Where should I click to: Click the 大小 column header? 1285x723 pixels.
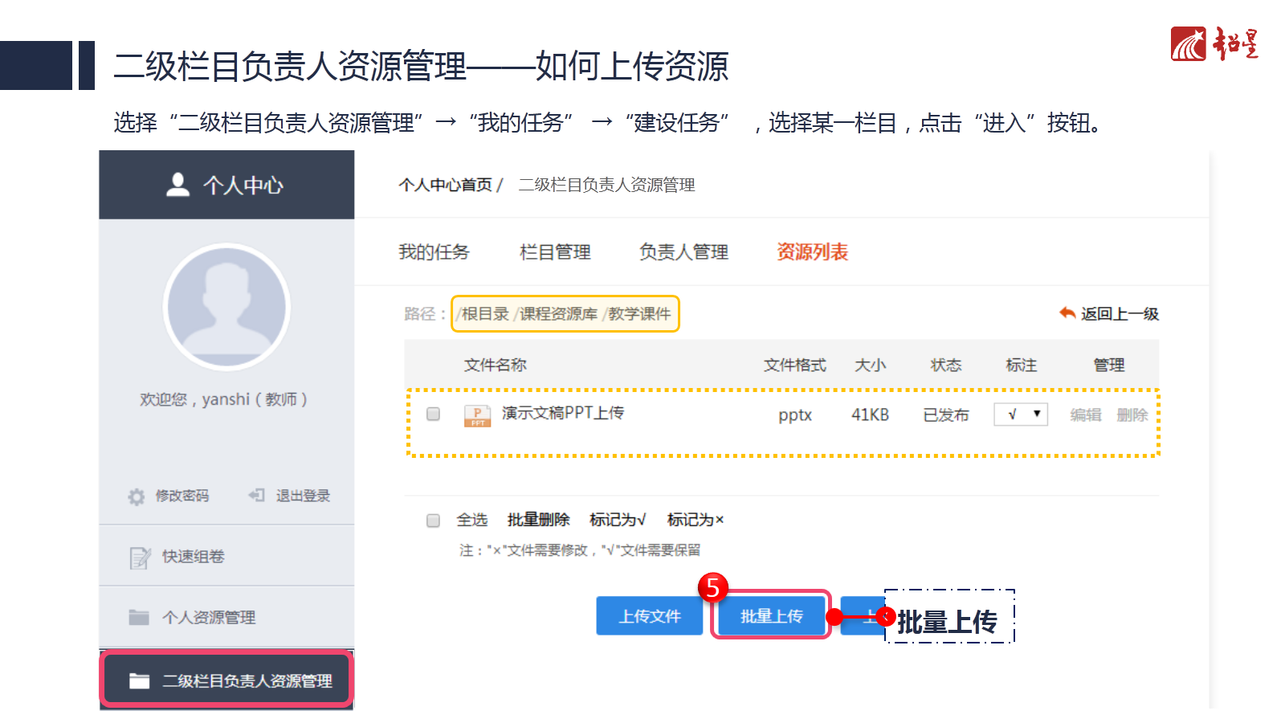click(870, 365)
